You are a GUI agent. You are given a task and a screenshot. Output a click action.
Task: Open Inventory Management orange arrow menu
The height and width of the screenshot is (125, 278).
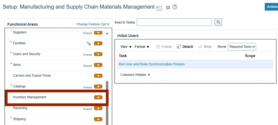click(98, 97)
